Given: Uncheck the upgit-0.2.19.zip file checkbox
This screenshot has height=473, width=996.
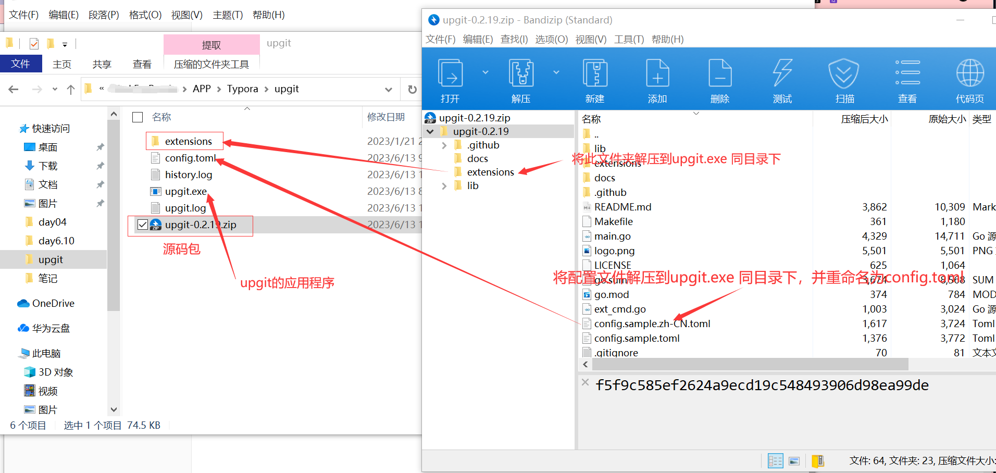Looking at the screenshot, I should tap(143, 225).
